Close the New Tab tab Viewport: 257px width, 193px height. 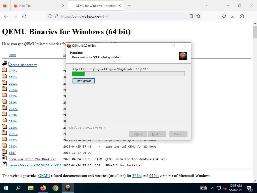[x=63, y=6]
